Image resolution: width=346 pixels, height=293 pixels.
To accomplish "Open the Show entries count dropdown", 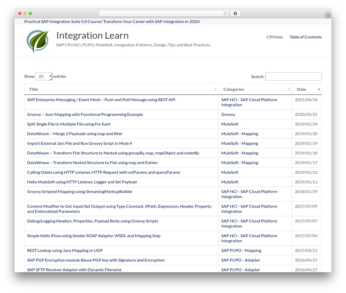I will coord(44,76).
